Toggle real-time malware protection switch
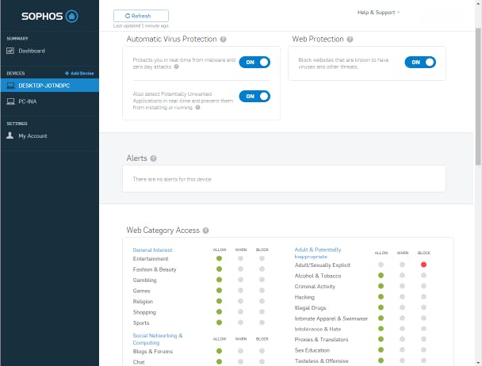Viewport: 482px width, 366px height. tap(254, 62)
